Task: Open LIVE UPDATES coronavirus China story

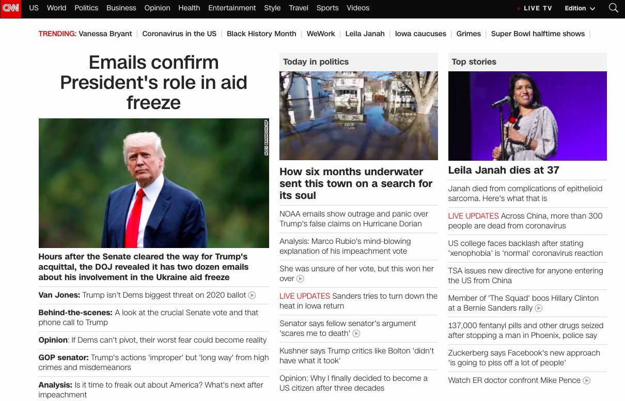Action: (x=525, y=221)
